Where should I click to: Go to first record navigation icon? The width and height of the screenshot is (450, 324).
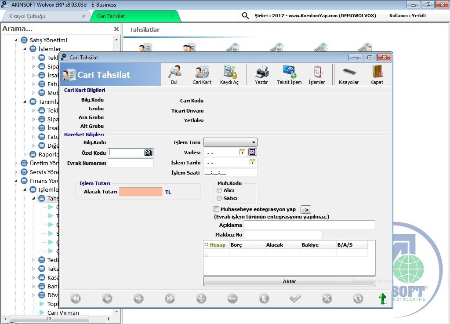tap(76, 299)
